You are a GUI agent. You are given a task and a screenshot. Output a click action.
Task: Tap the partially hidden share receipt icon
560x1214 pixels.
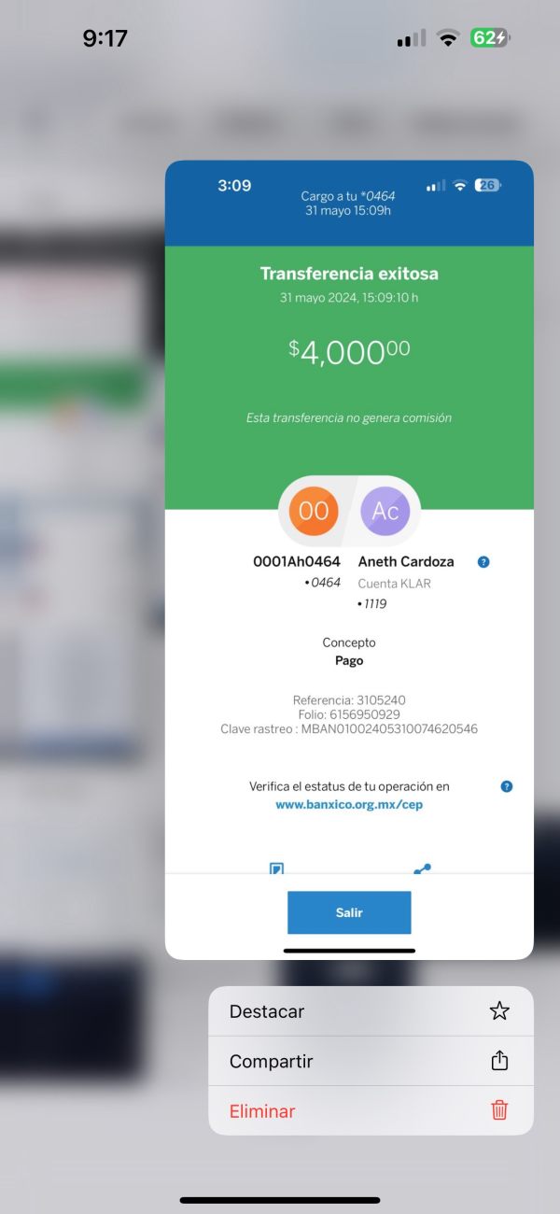pyautogui.click(x=423, y=868)
